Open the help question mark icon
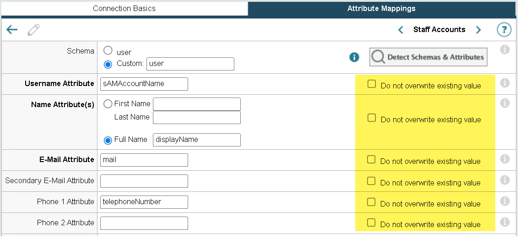Screen dimensions: 520x239 tap(504, 30)
